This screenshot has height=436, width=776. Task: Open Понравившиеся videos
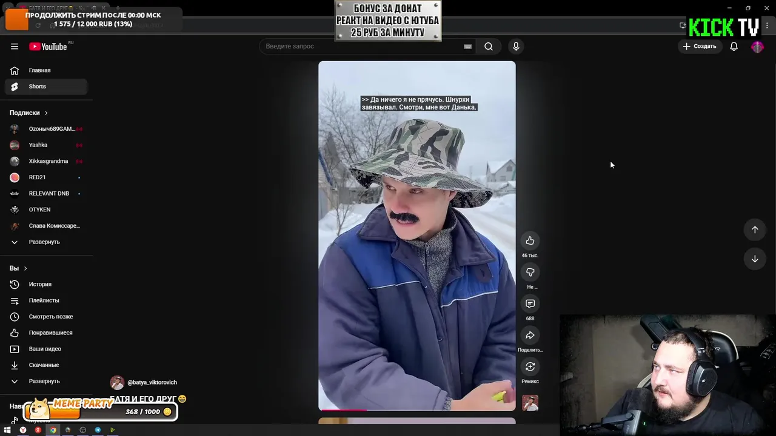(46, 333)
